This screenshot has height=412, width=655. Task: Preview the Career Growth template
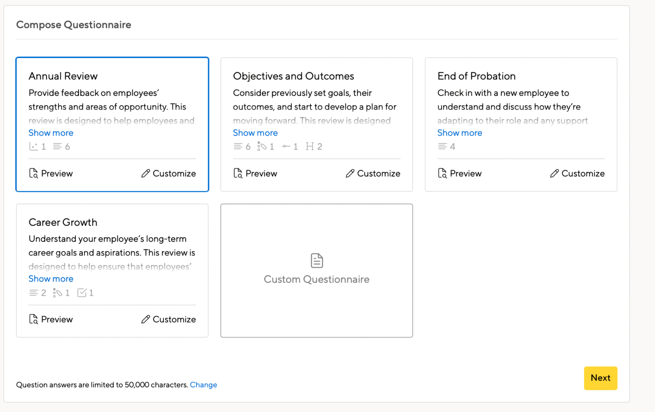point(51,319)
